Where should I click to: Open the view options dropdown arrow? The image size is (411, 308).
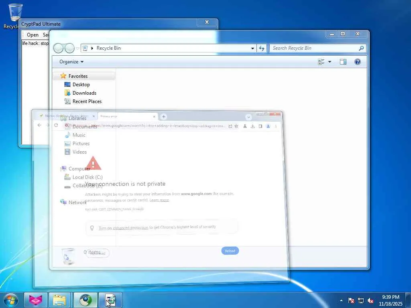(330, 62)
